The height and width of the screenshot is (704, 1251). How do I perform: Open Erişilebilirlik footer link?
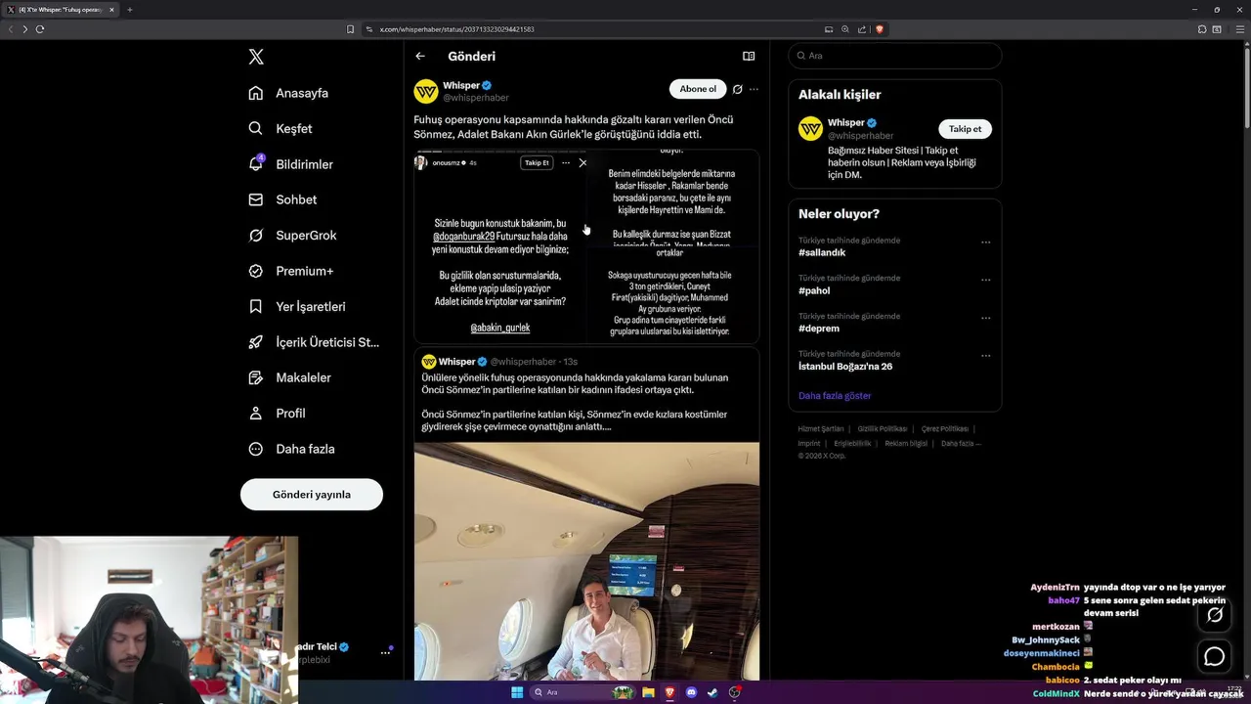click(852, 443)
